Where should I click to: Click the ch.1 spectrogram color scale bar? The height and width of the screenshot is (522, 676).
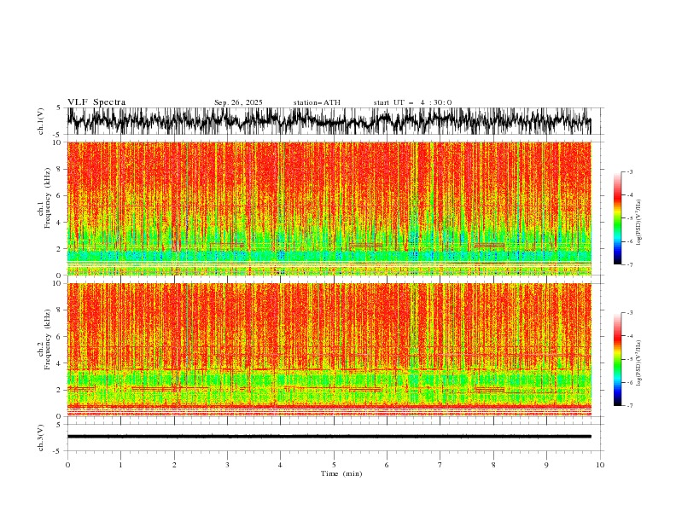(x=617, y=218)
